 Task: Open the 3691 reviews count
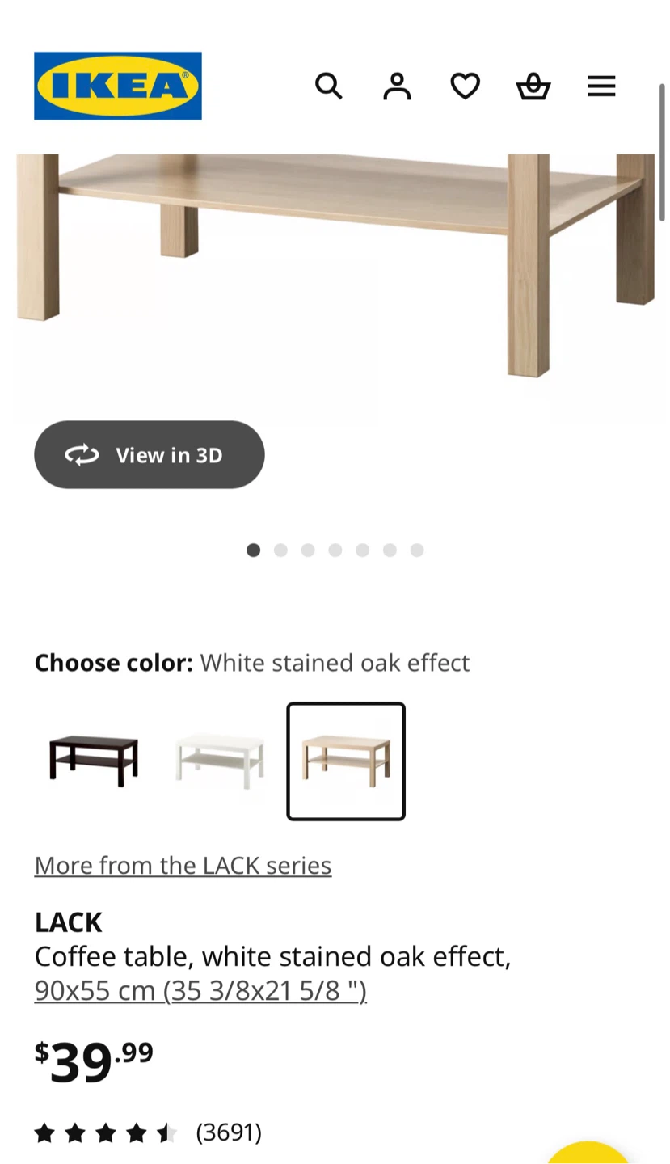point(229,1132)
